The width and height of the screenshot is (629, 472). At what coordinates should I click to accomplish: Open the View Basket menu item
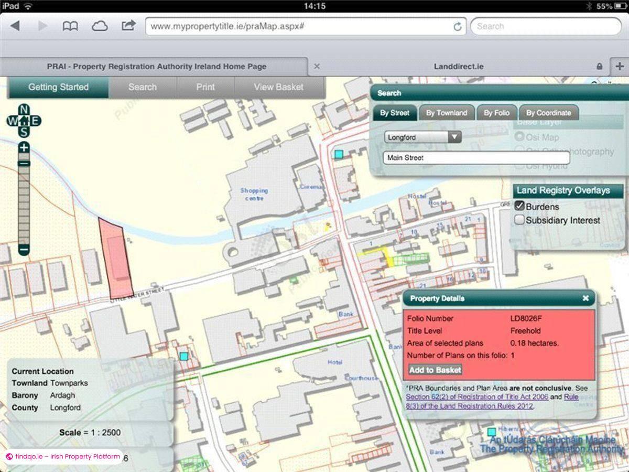click(278, 87)
